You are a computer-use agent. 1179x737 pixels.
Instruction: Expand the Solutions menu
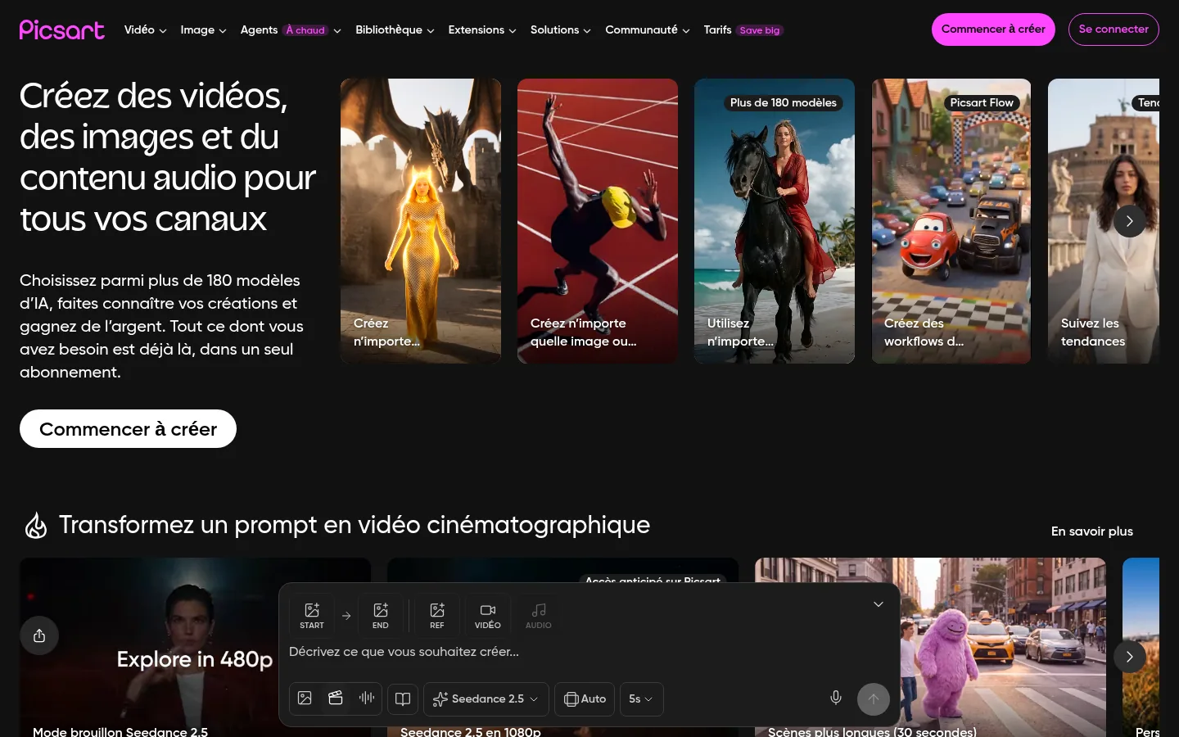pos(561,30)
